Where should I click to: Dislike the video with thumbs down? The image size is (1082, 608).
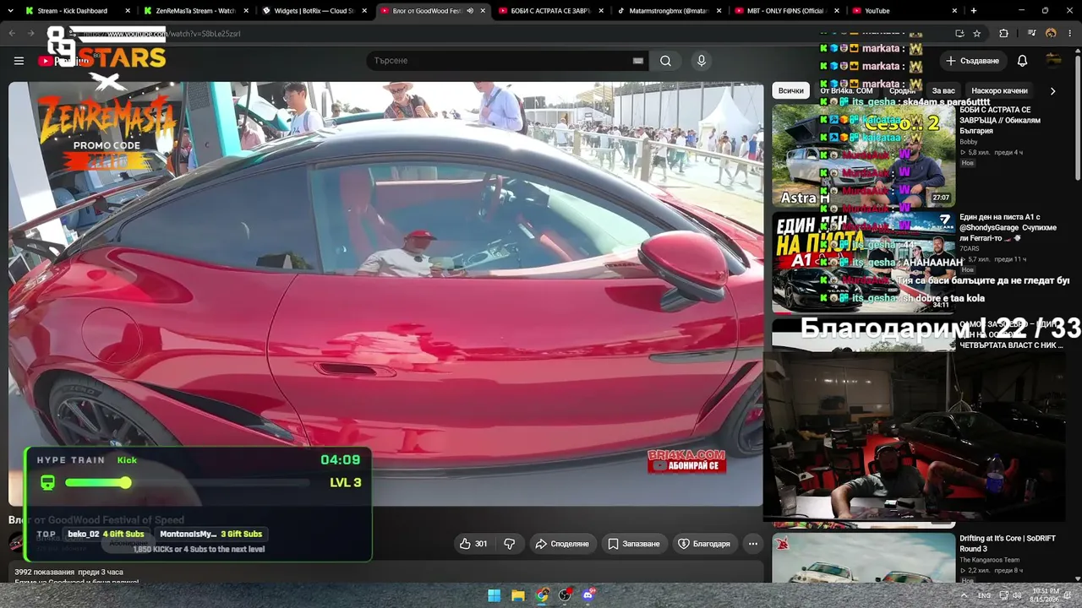pos(510,544)
